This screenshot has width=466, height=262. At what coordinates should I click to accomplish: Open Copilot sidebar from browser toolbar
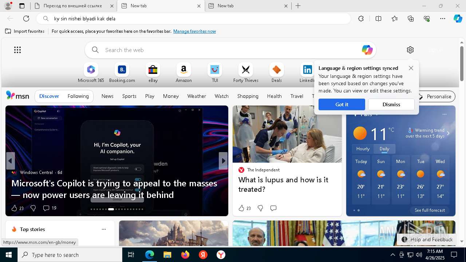point(458,19)
